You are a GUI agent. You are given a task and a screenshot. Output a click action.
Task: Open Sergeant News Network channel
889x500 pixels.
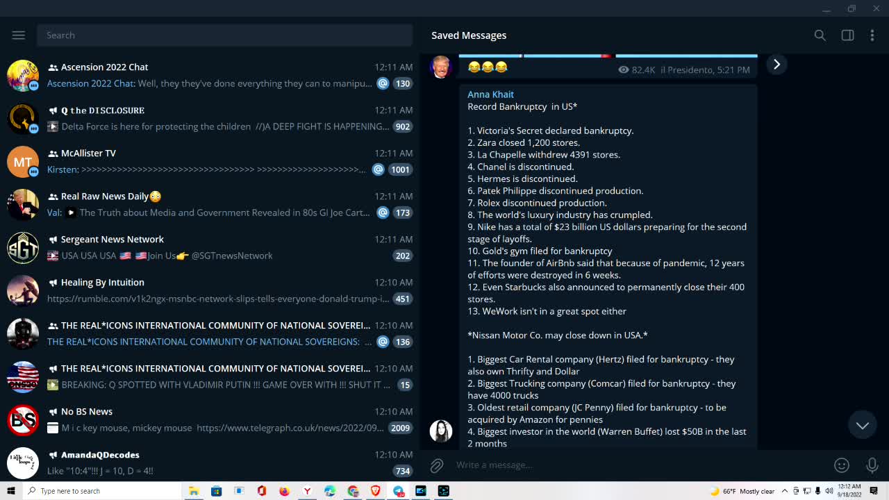(x=210, y=247)
